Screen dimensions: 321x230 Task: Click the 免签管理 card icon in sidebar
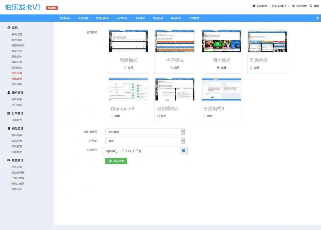pos(9,160)
